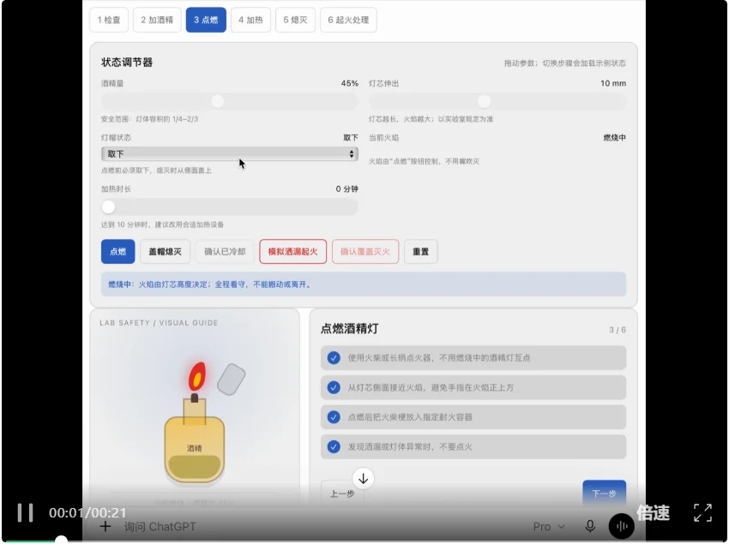Click the 燃烧中 status message banner
Image resolution: width=729 pixels, height=544 pixels.
(364, 284)
